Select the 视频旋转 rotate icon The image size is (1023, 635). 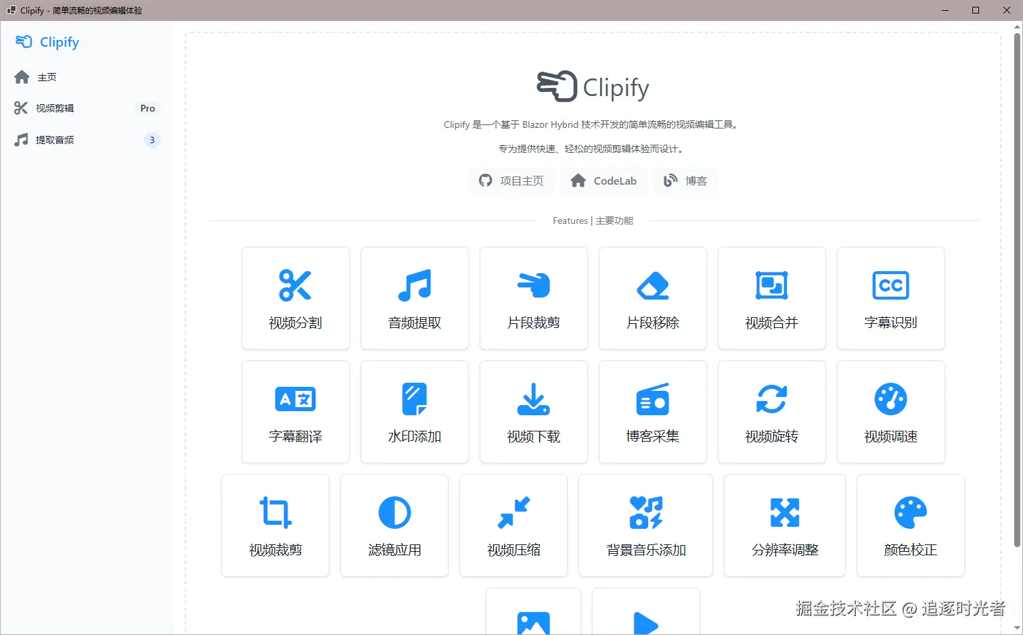[772, 399]
